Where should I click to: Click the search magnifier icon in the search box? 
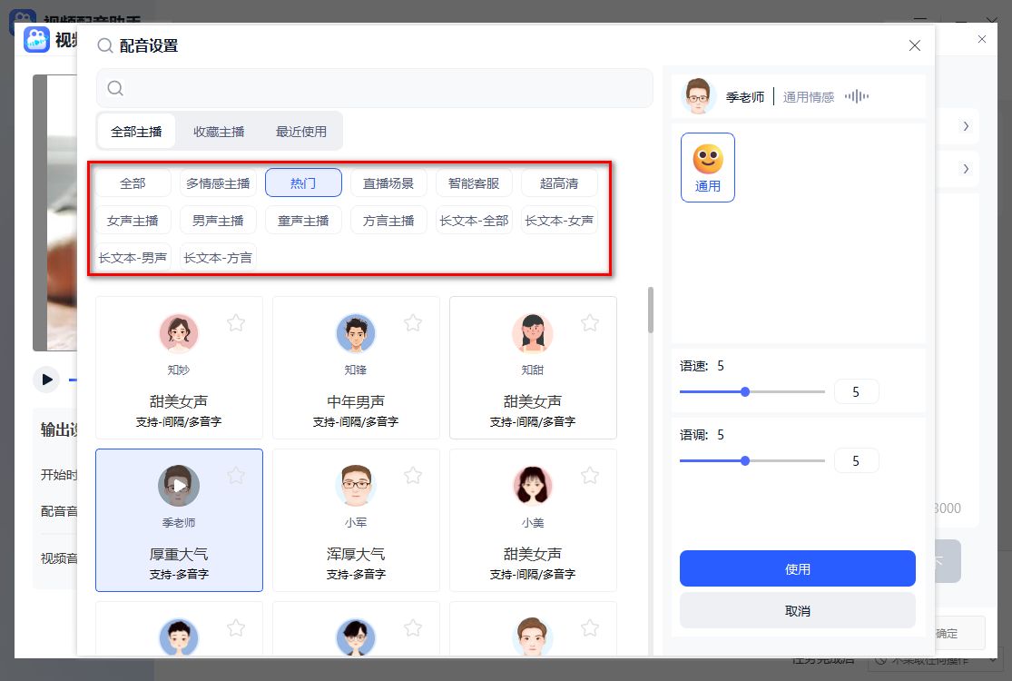pos(115,88)
